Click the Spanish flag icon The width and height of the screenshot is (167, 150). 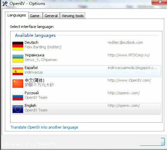coord(18,71)
